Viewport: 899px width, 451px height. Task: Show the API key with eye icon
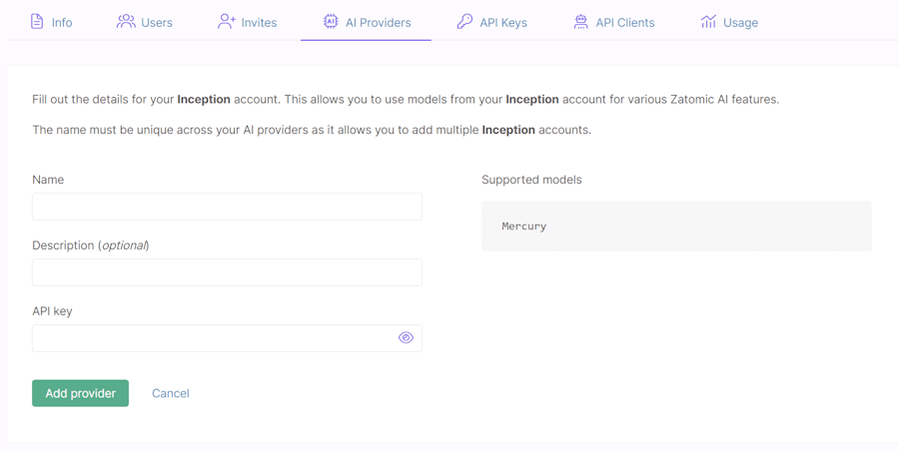(406, 338)
